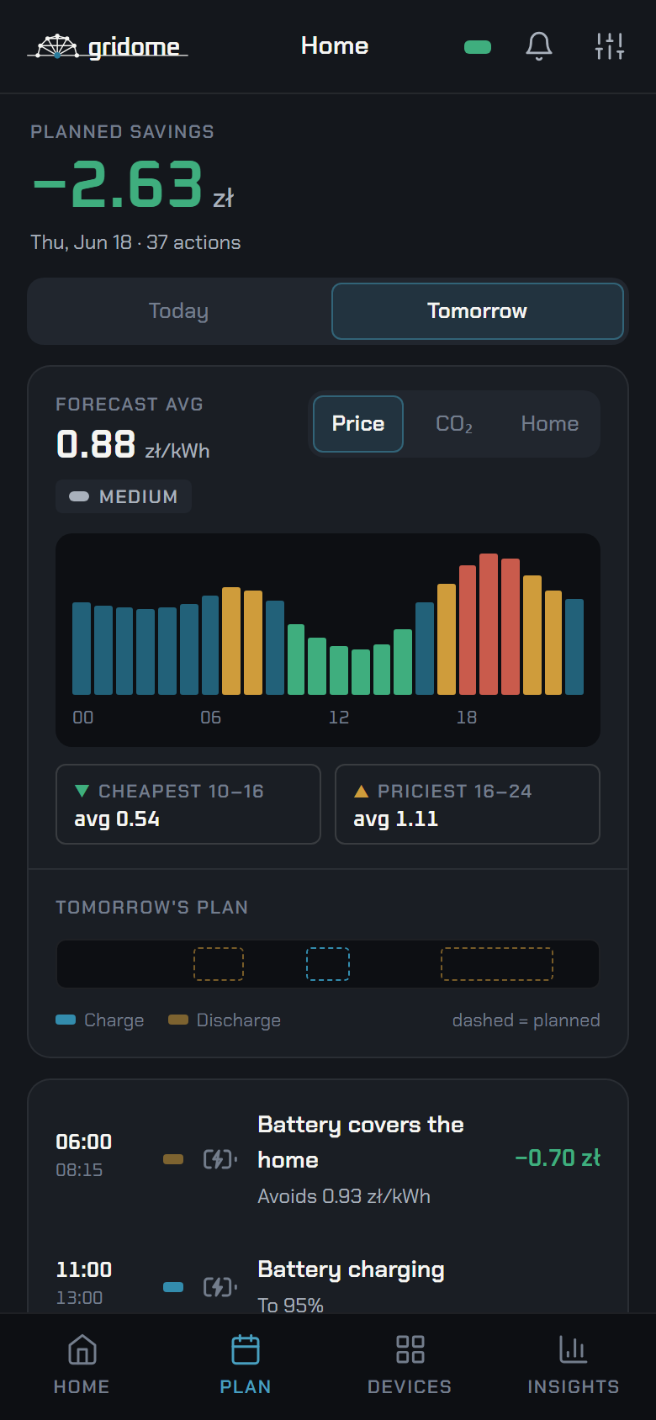
Task: Click the green Cheapest down-triangle icon
Action: [82, 791]
